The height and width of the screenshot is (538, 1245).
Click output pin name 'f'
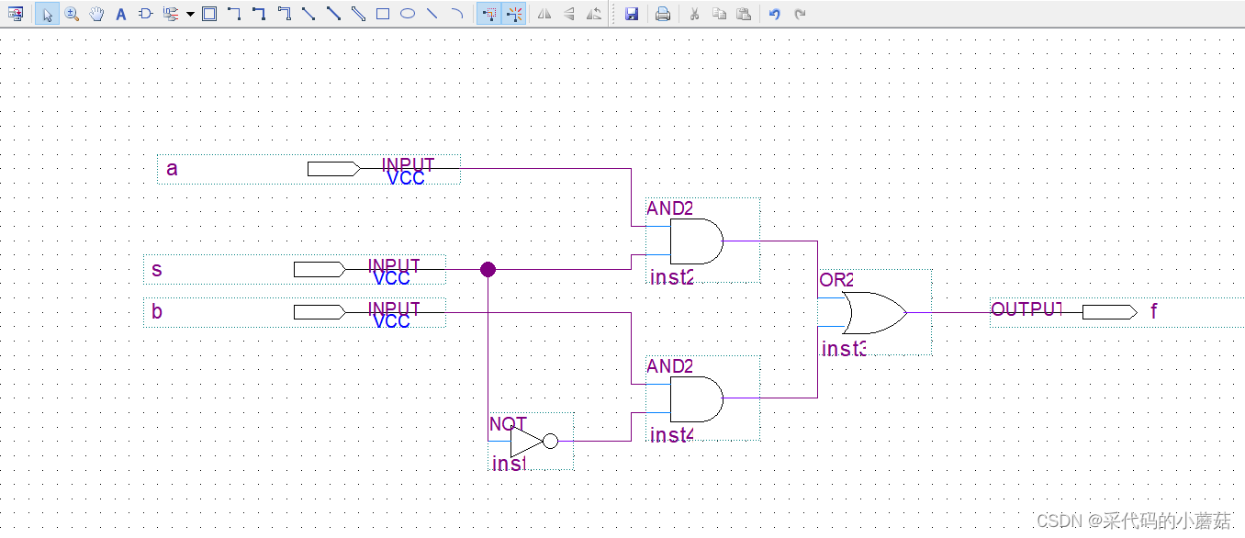click(1154, 311)
